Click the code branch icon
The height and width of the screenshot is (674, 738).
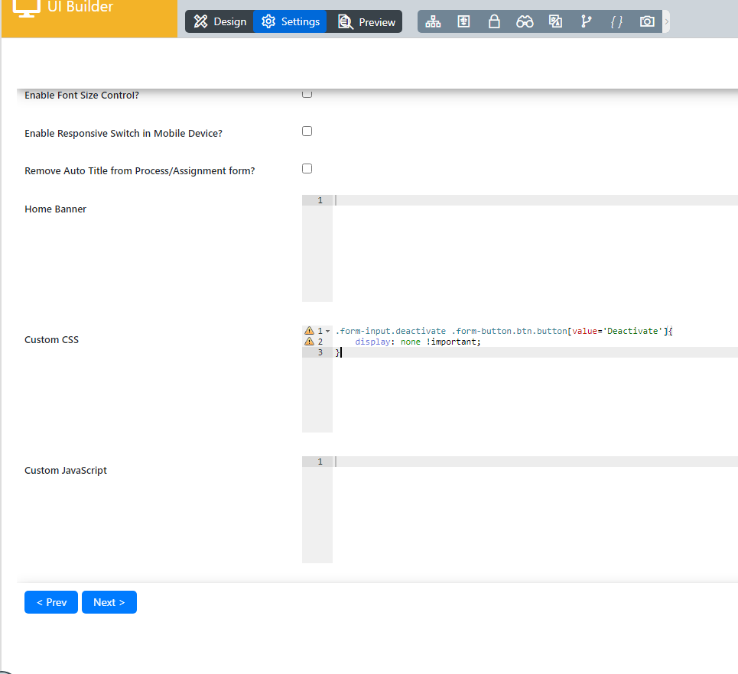tap(586, 21)
